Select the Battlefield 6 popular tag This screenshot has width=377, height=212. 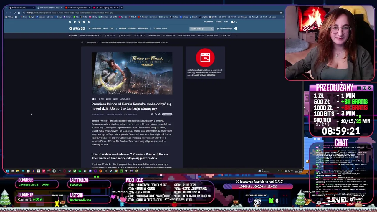tap(125, 36)
